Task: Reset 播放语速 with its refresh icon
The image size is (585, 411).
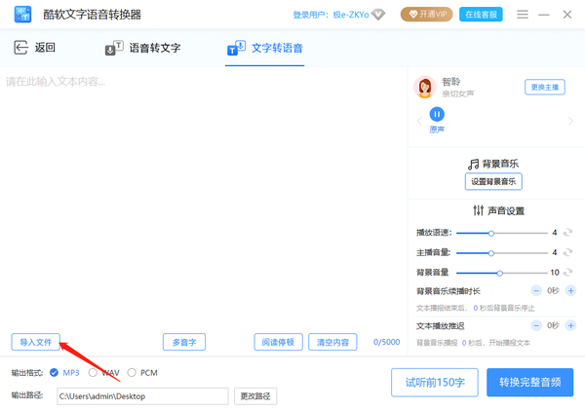Action: click(x=567, y=233)
